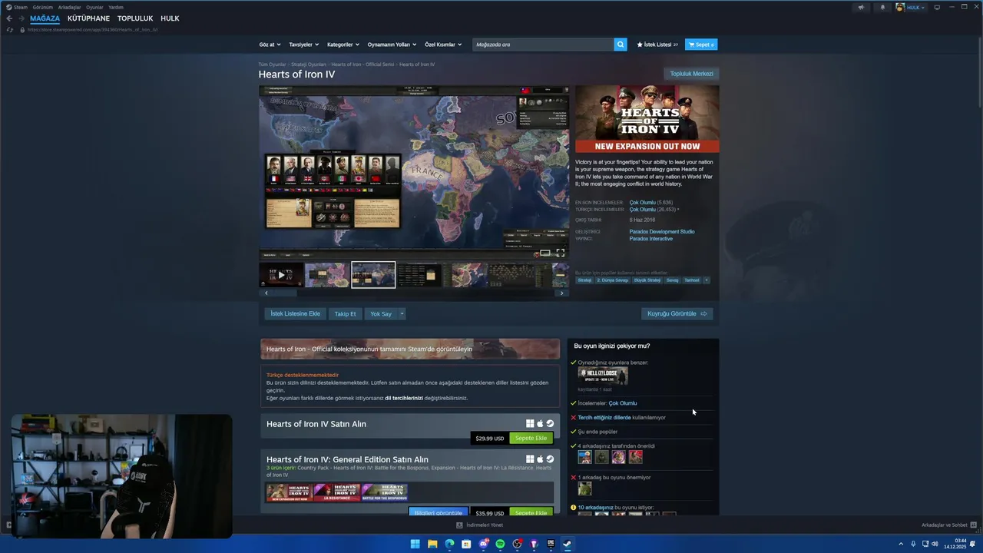Open the volume tray icon
This screenshot has width=983, height=553.
pos(935,544)
